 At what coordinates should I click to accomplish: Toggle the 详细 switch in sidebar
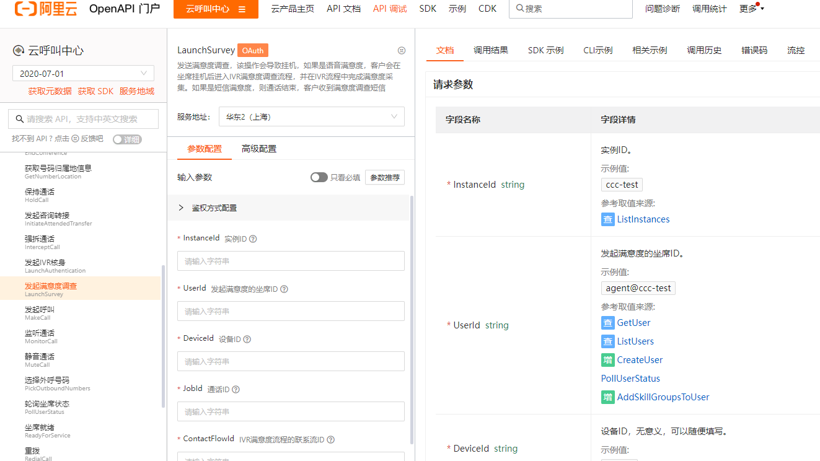tap(127, 139)
